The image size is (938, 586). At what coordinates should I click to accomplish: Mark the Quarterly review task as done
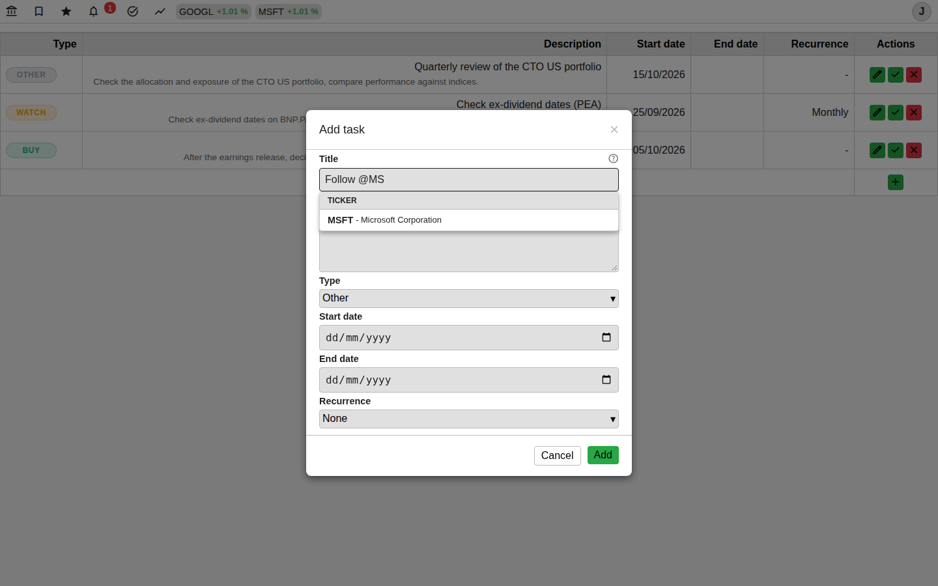coord(896,75)
